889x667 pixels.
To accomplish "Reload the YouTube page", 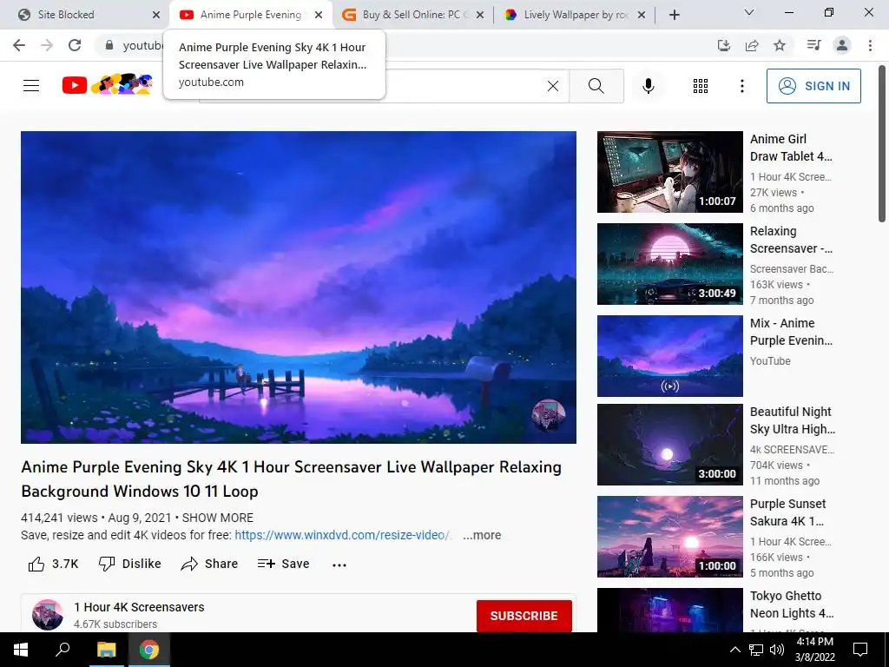I will tap(75, 45).
